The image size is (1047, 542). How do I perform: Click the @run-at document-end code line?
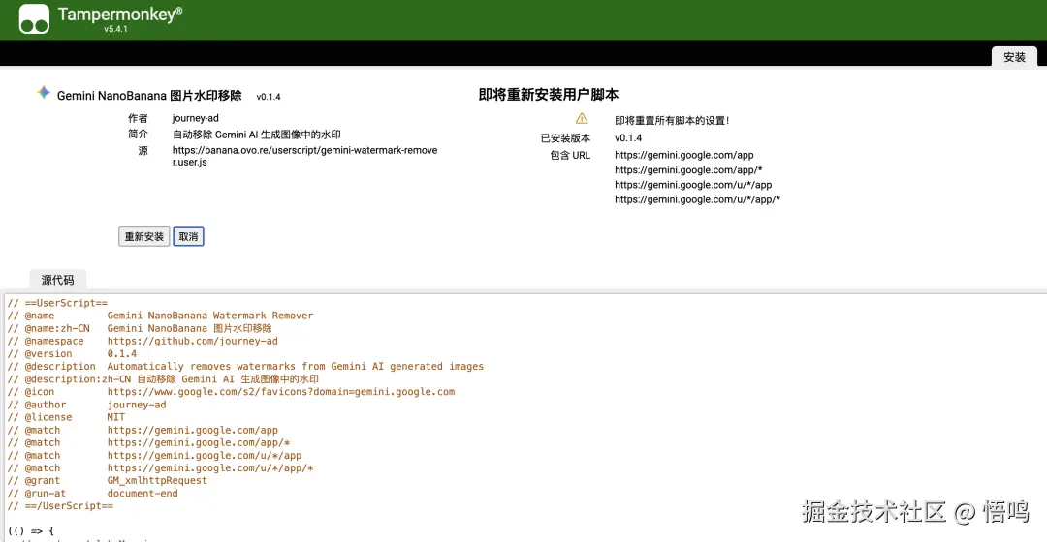pos(92,494)
